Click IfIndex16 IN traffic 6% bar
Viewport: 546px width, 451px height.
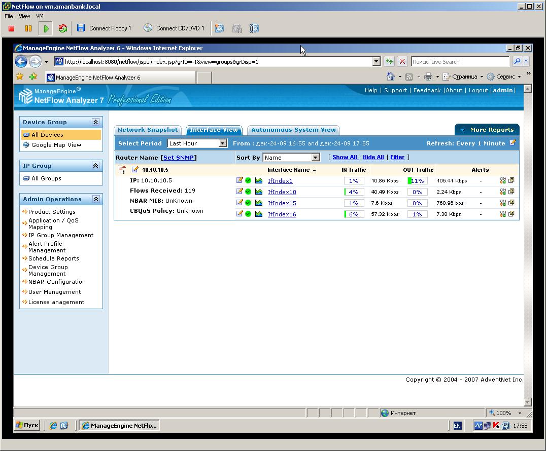[x=354, y=214]
